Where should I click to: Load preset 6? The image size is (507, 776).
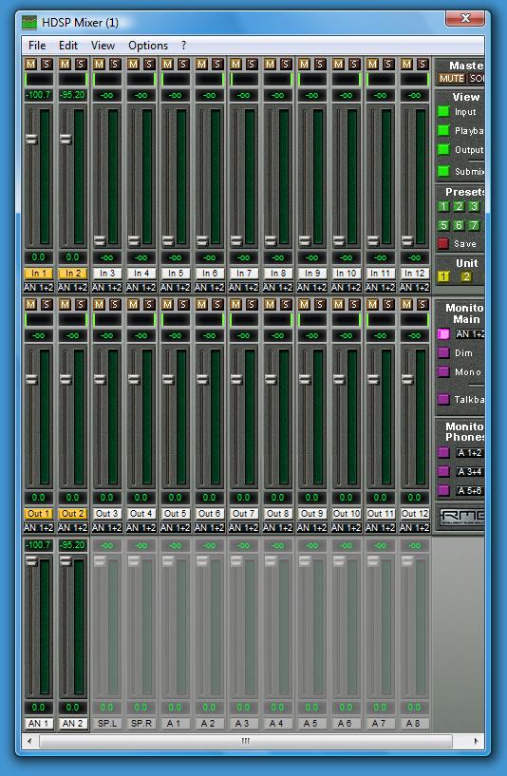(459, 225)
